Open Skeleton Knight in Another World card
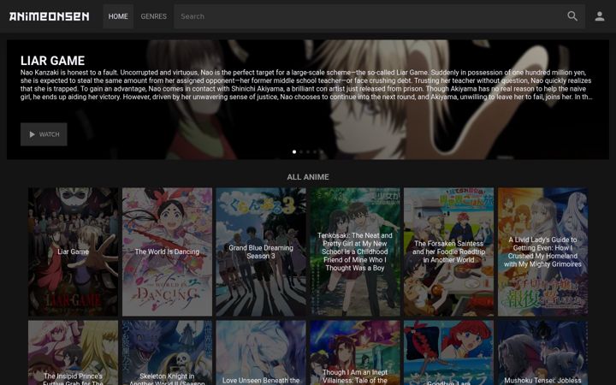Viewport: 616px width, 385px height. [167, 352]
